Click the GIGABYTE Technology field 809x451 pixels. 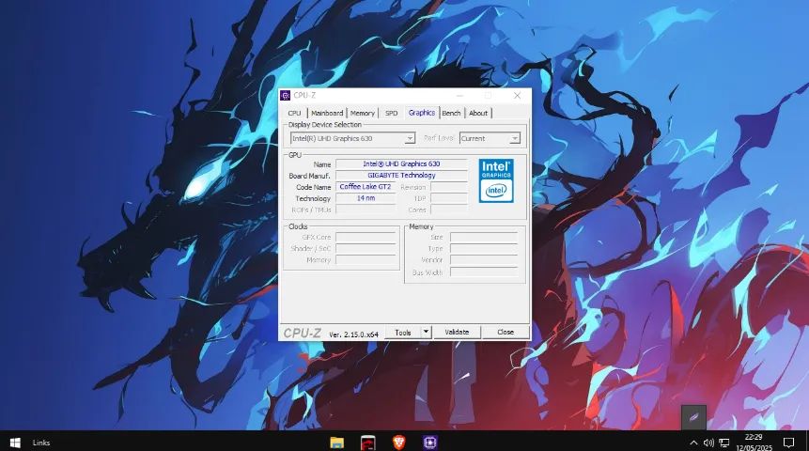tap(401, 176)
